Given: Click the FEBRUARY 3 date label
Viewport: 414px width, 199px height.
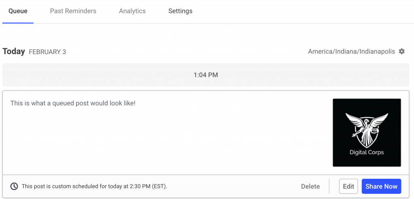Looking at the screenshot, I should click(x=47, y=52).
